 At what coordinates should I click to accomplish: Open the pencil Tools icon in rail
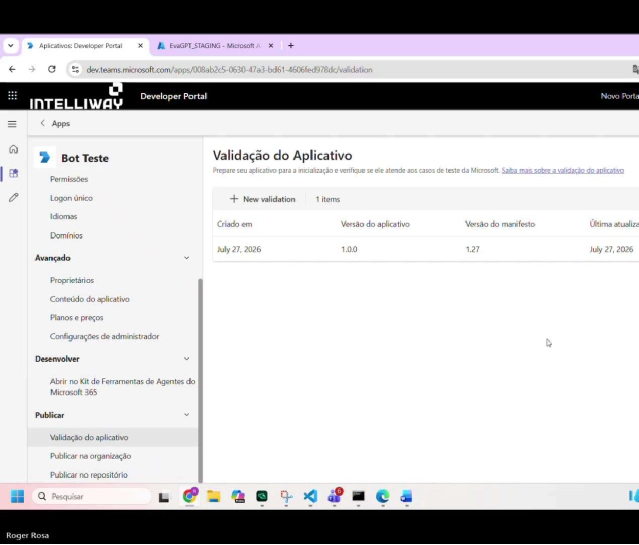(13, 197)
